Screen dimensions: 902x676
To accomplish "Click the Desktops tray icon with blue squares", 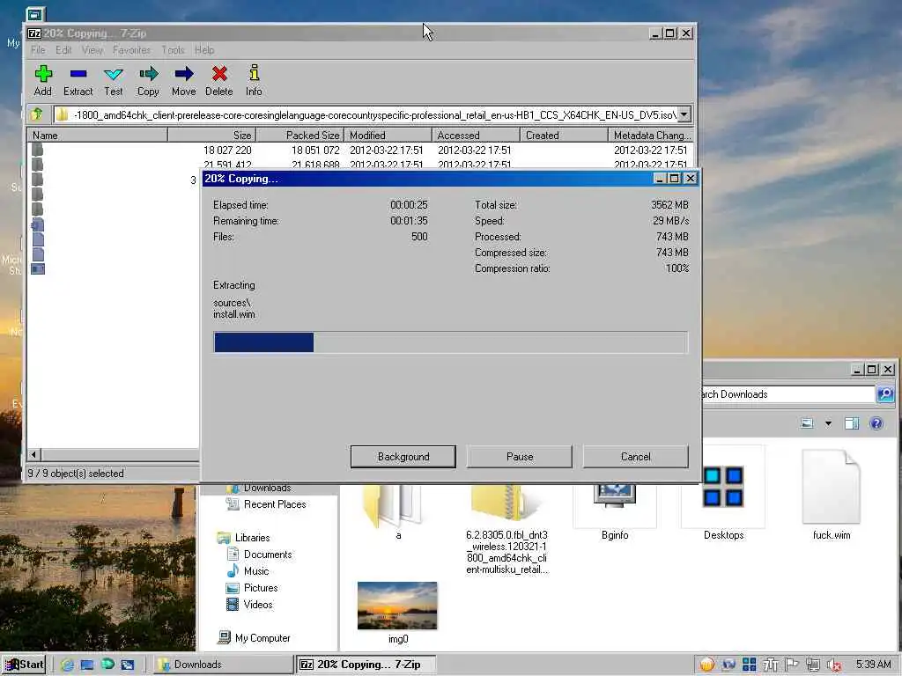I will [749, 665].
